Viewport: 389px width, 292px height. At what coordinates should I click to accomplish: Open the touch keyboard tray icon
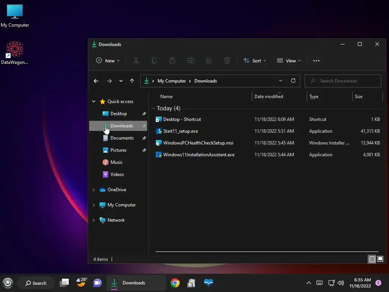[319, 283]
